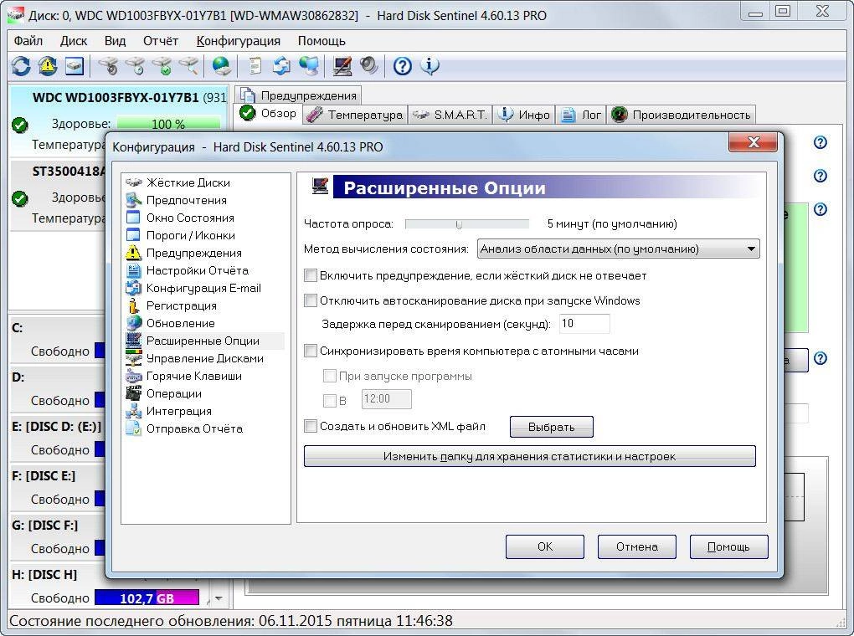The height and width of the screenshot is (636, 854).
Task: Select Отправка Отчёта in the sidebar
Action: click(194, 428)
